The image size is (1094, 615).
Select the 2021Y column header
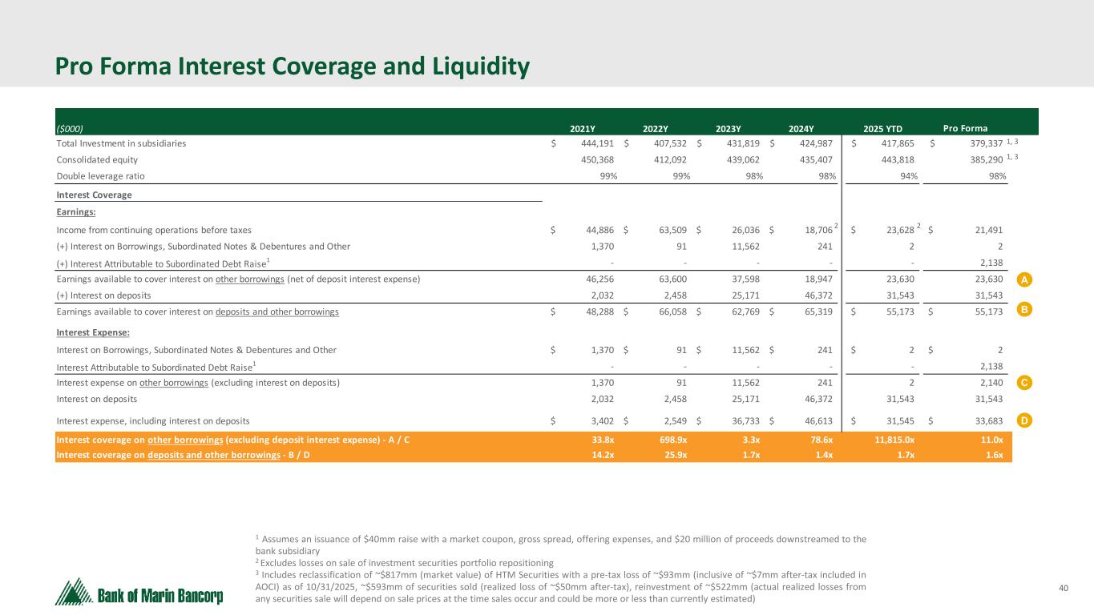tap(582, 128)
